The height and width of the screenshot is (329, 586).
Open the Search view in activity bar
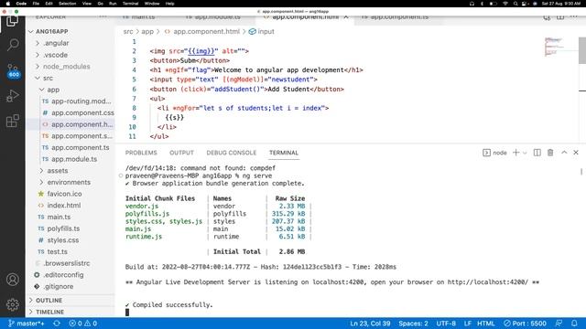click(x=12, y=45)
